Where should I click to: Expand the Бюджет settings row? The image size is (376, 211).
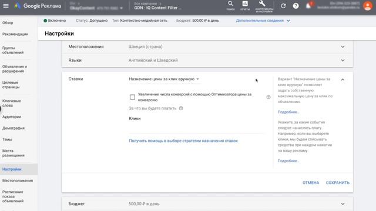pyautogui.click(x=343, y=204)
